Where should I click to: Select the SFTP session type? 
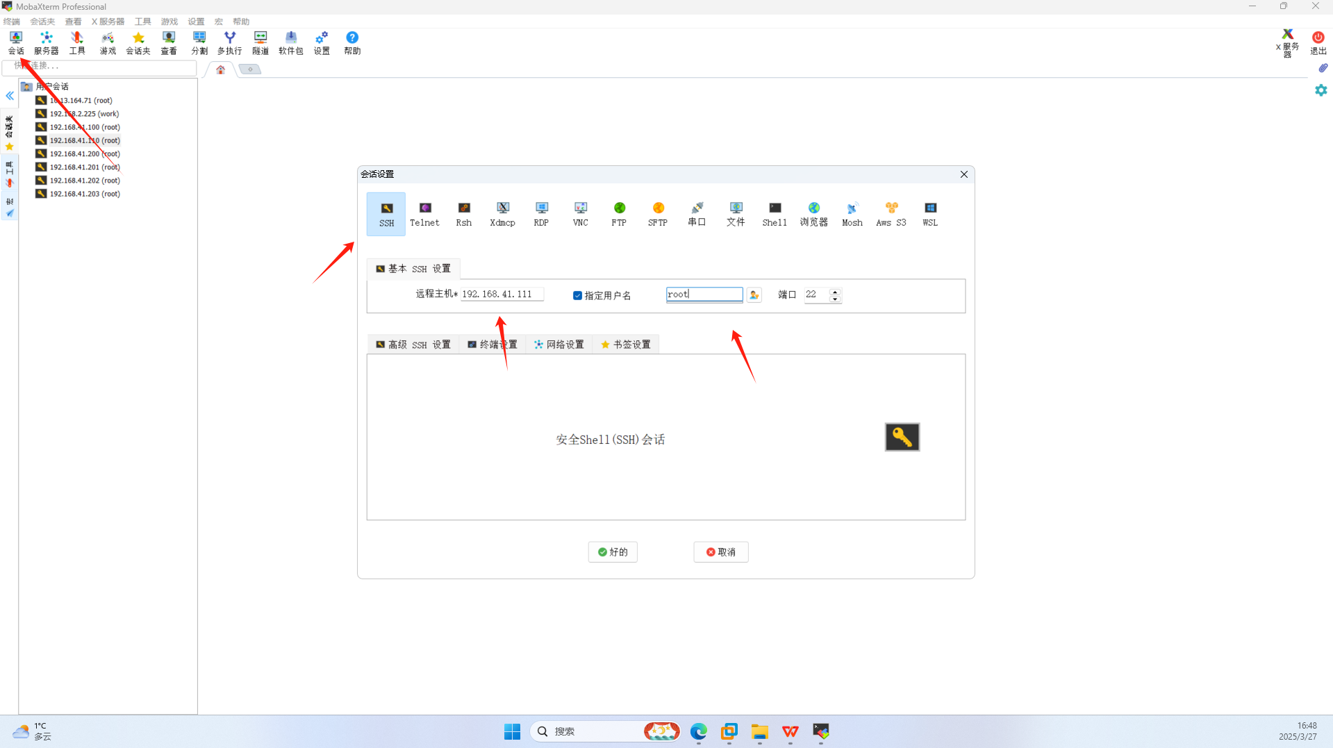tap(658, 214)
